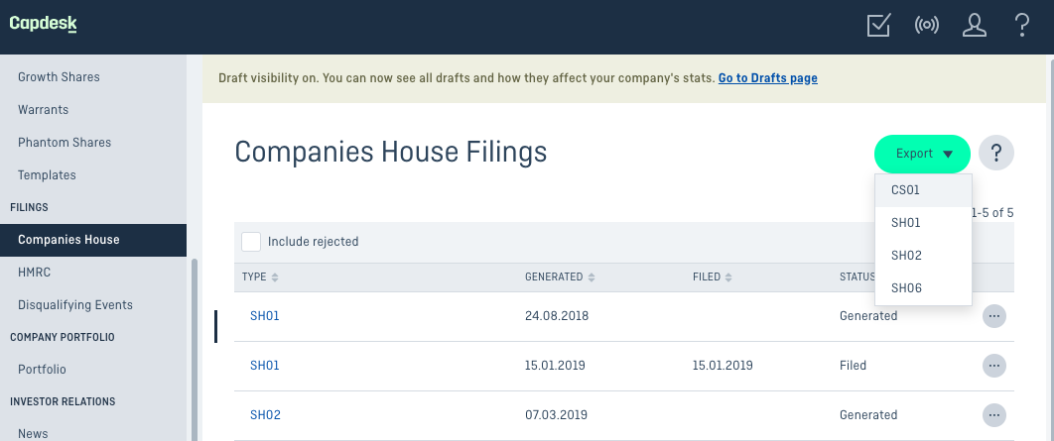
Task: Open the round help button beside Export
Action: point(996,154)
